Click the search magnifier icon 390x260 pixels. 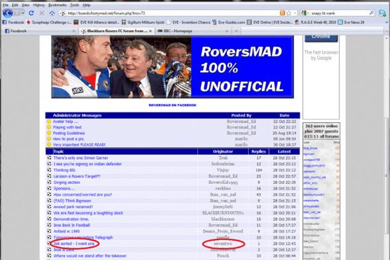371,13
